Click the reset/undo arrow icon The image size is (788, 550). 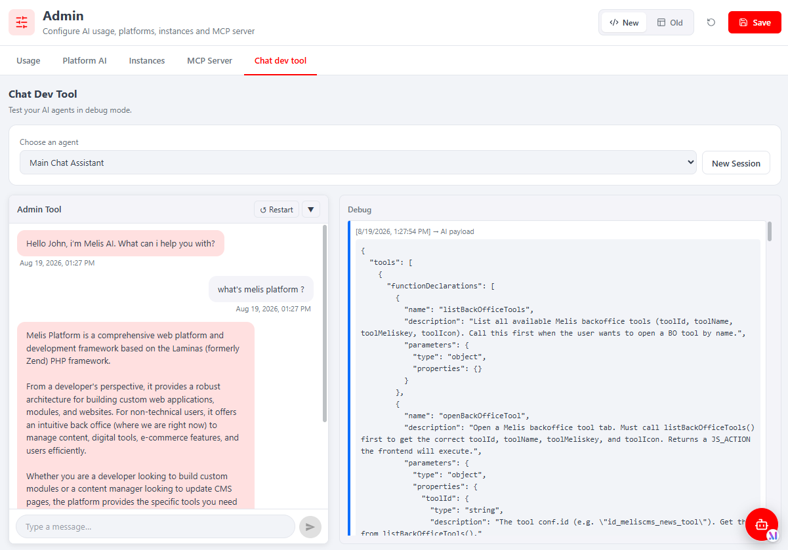(x=711, y=22)
